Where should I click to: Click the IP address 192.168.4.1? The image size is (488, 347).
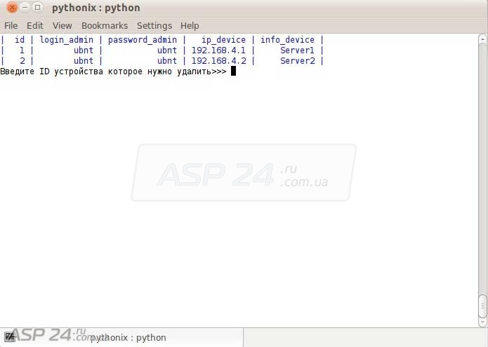[218, 50]
